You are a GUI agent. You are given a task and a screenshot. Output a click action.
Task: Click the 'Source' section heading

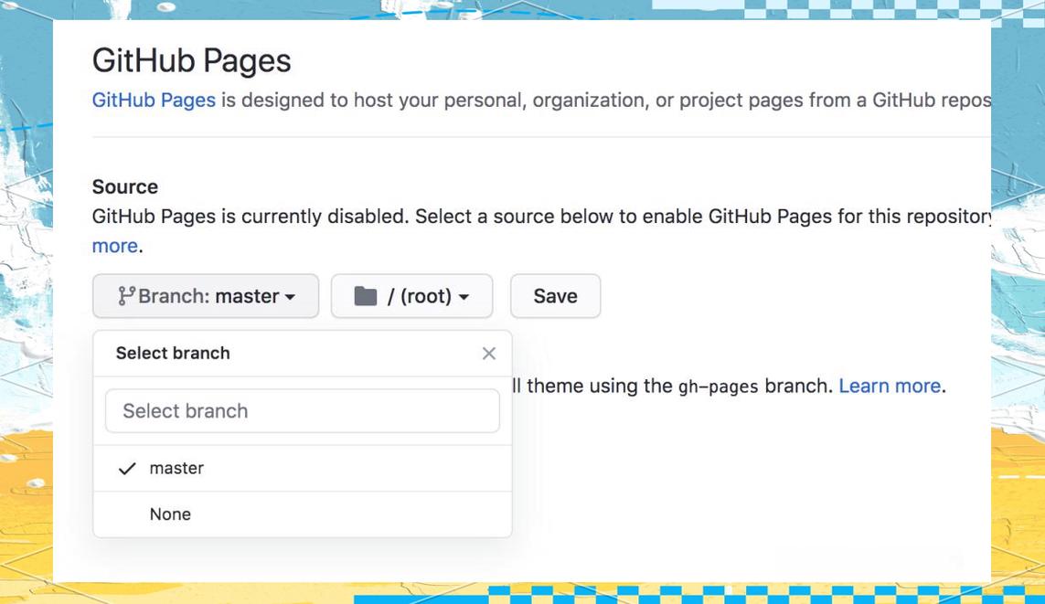point(125,186)
